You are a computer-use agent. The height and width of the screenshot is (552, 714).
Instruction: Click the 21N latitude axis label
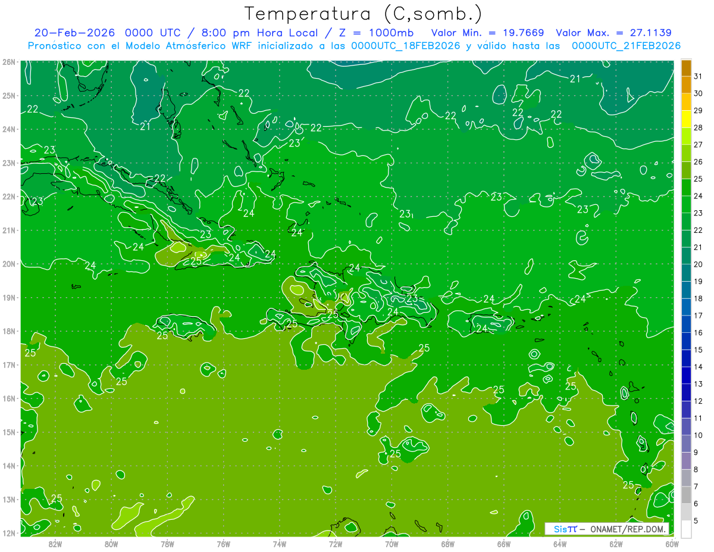point(9,230)
